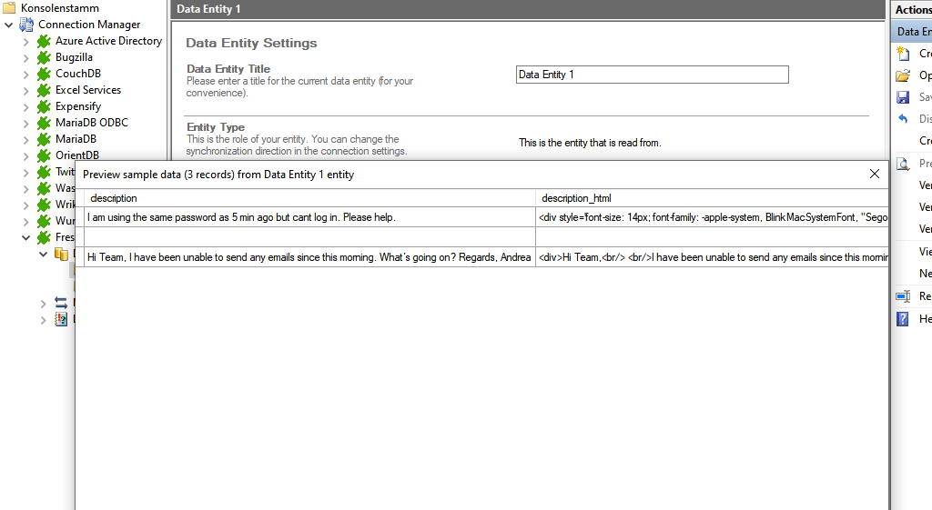This screenshot has height=510, width=932.
Task: Select the Azure Active Directory tree item
Action: point(108,41)
